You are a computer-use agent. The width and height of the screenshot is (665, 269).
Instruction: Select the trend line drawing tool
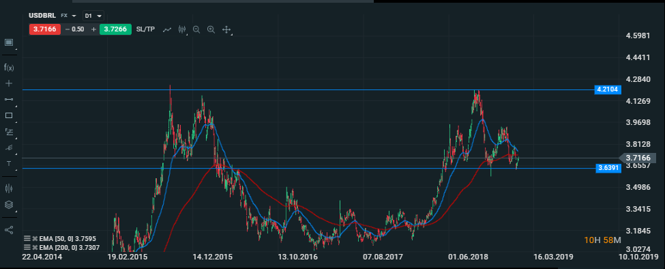[x=9, y=99]
